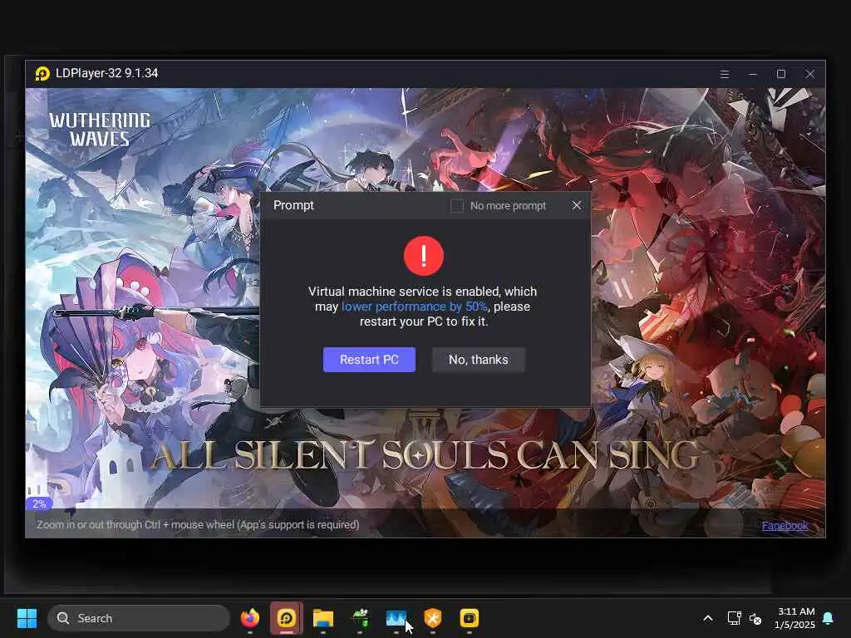This screenshot has width=851, height=638.
Task: Open the green creature app on the taskbar
Action: (360, 618)
